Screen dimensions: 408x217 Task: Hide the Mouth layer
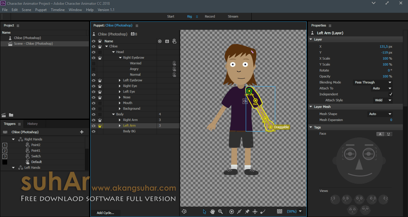click(94, 103)
